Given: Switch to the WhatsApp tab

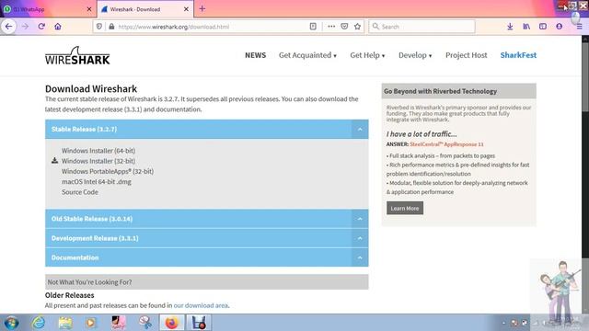Looking at the screenshot, I should [48, 9].
